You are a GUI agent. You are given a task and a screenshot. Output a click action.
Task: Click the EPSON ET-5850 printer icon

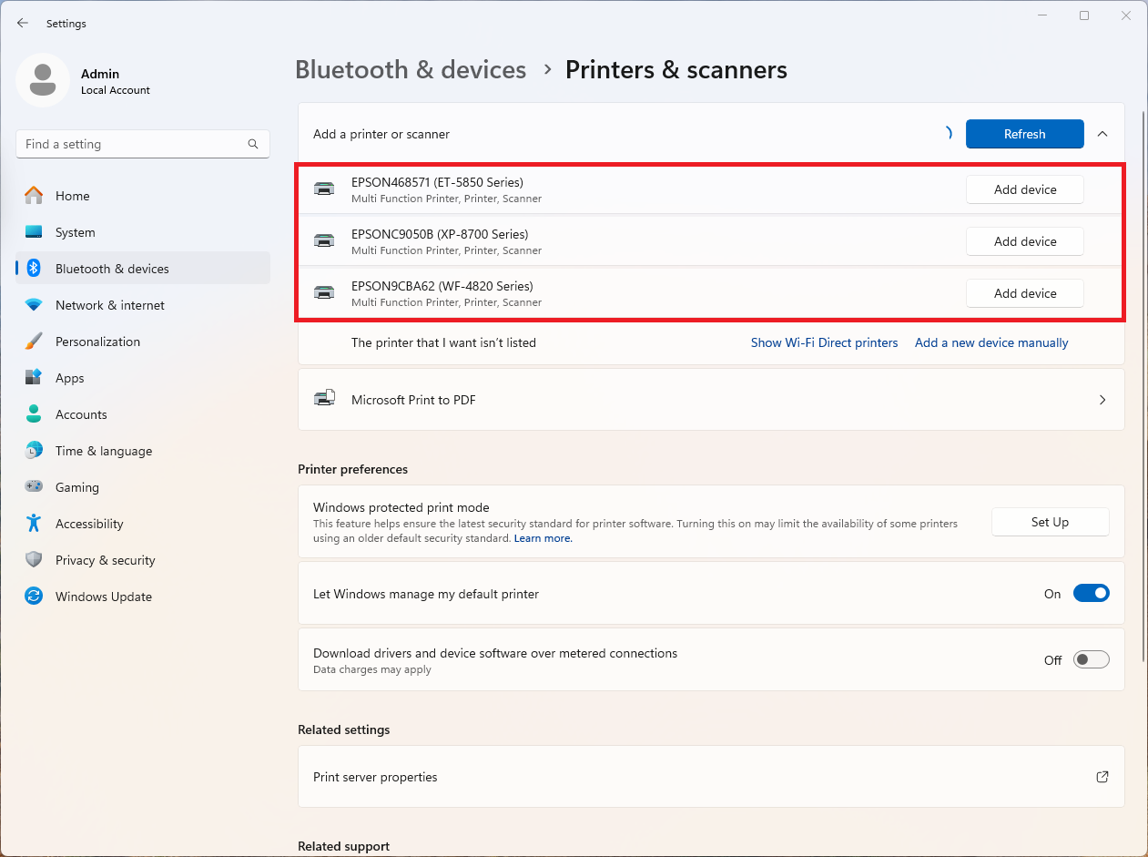(324, 189)
